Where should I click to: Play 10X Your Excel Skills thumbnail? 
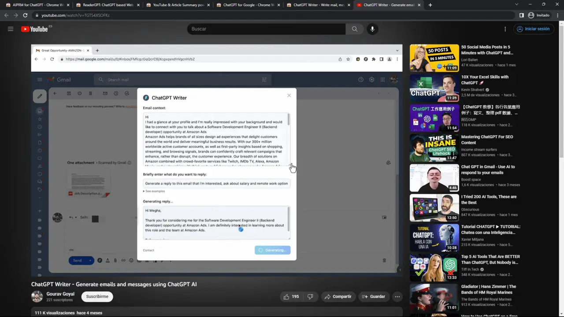click(434, 88)
